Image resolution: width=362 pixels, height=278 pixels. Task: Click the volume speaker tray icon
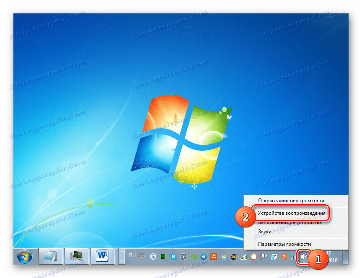(304, 257)
